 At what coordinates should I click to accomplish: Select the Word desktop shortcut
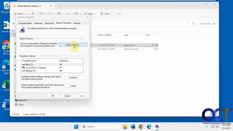6,105
